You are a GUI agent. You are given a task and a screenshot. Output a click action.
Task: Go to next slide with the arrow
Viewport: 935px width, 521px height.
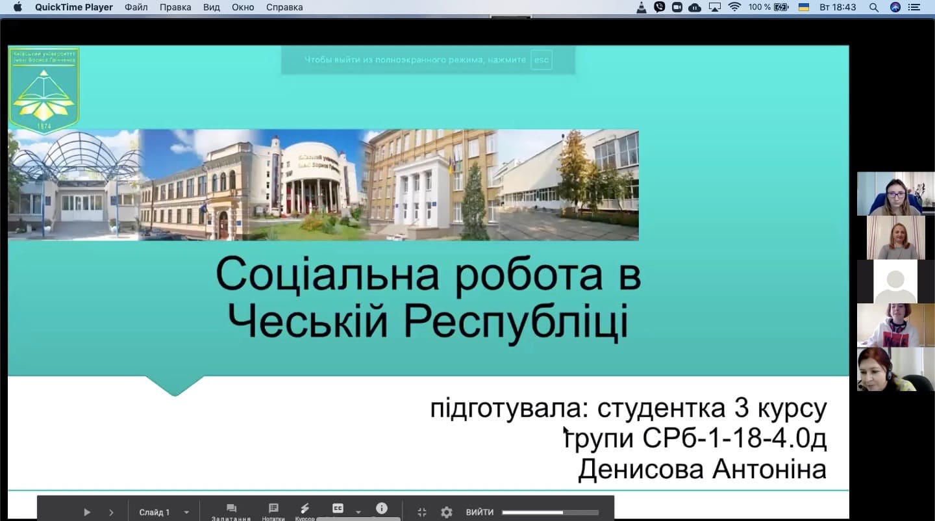tap(111, 512)
